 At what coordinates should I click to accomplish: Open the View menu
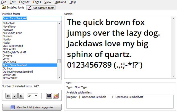pyautogui.click(x=48, y=2)
